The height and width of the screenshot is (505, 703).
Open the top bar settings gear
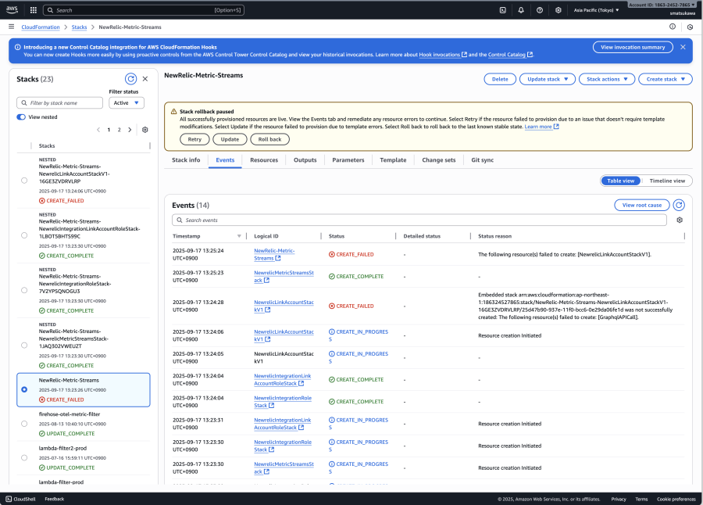tap(558, 10)
